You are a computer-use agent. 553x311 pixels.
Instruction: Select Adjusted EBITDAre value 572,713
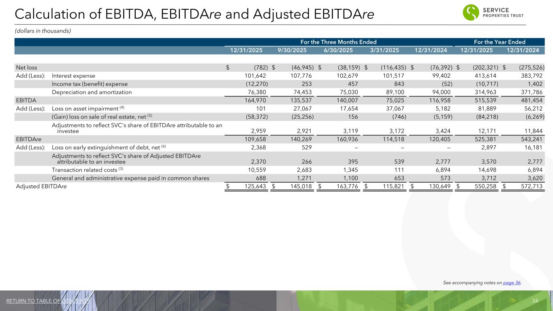tap(532, 187)
